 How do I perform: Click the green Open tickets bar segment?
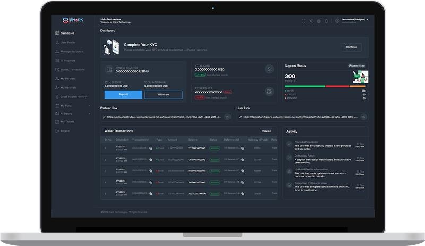(305, 86)
